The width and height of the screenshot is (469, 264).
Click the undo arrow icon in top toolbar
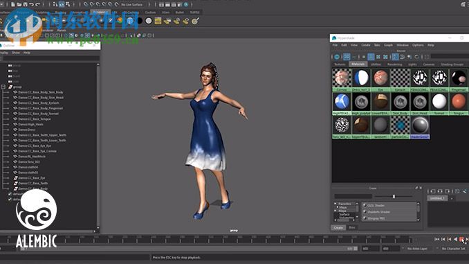coord(31,4)
